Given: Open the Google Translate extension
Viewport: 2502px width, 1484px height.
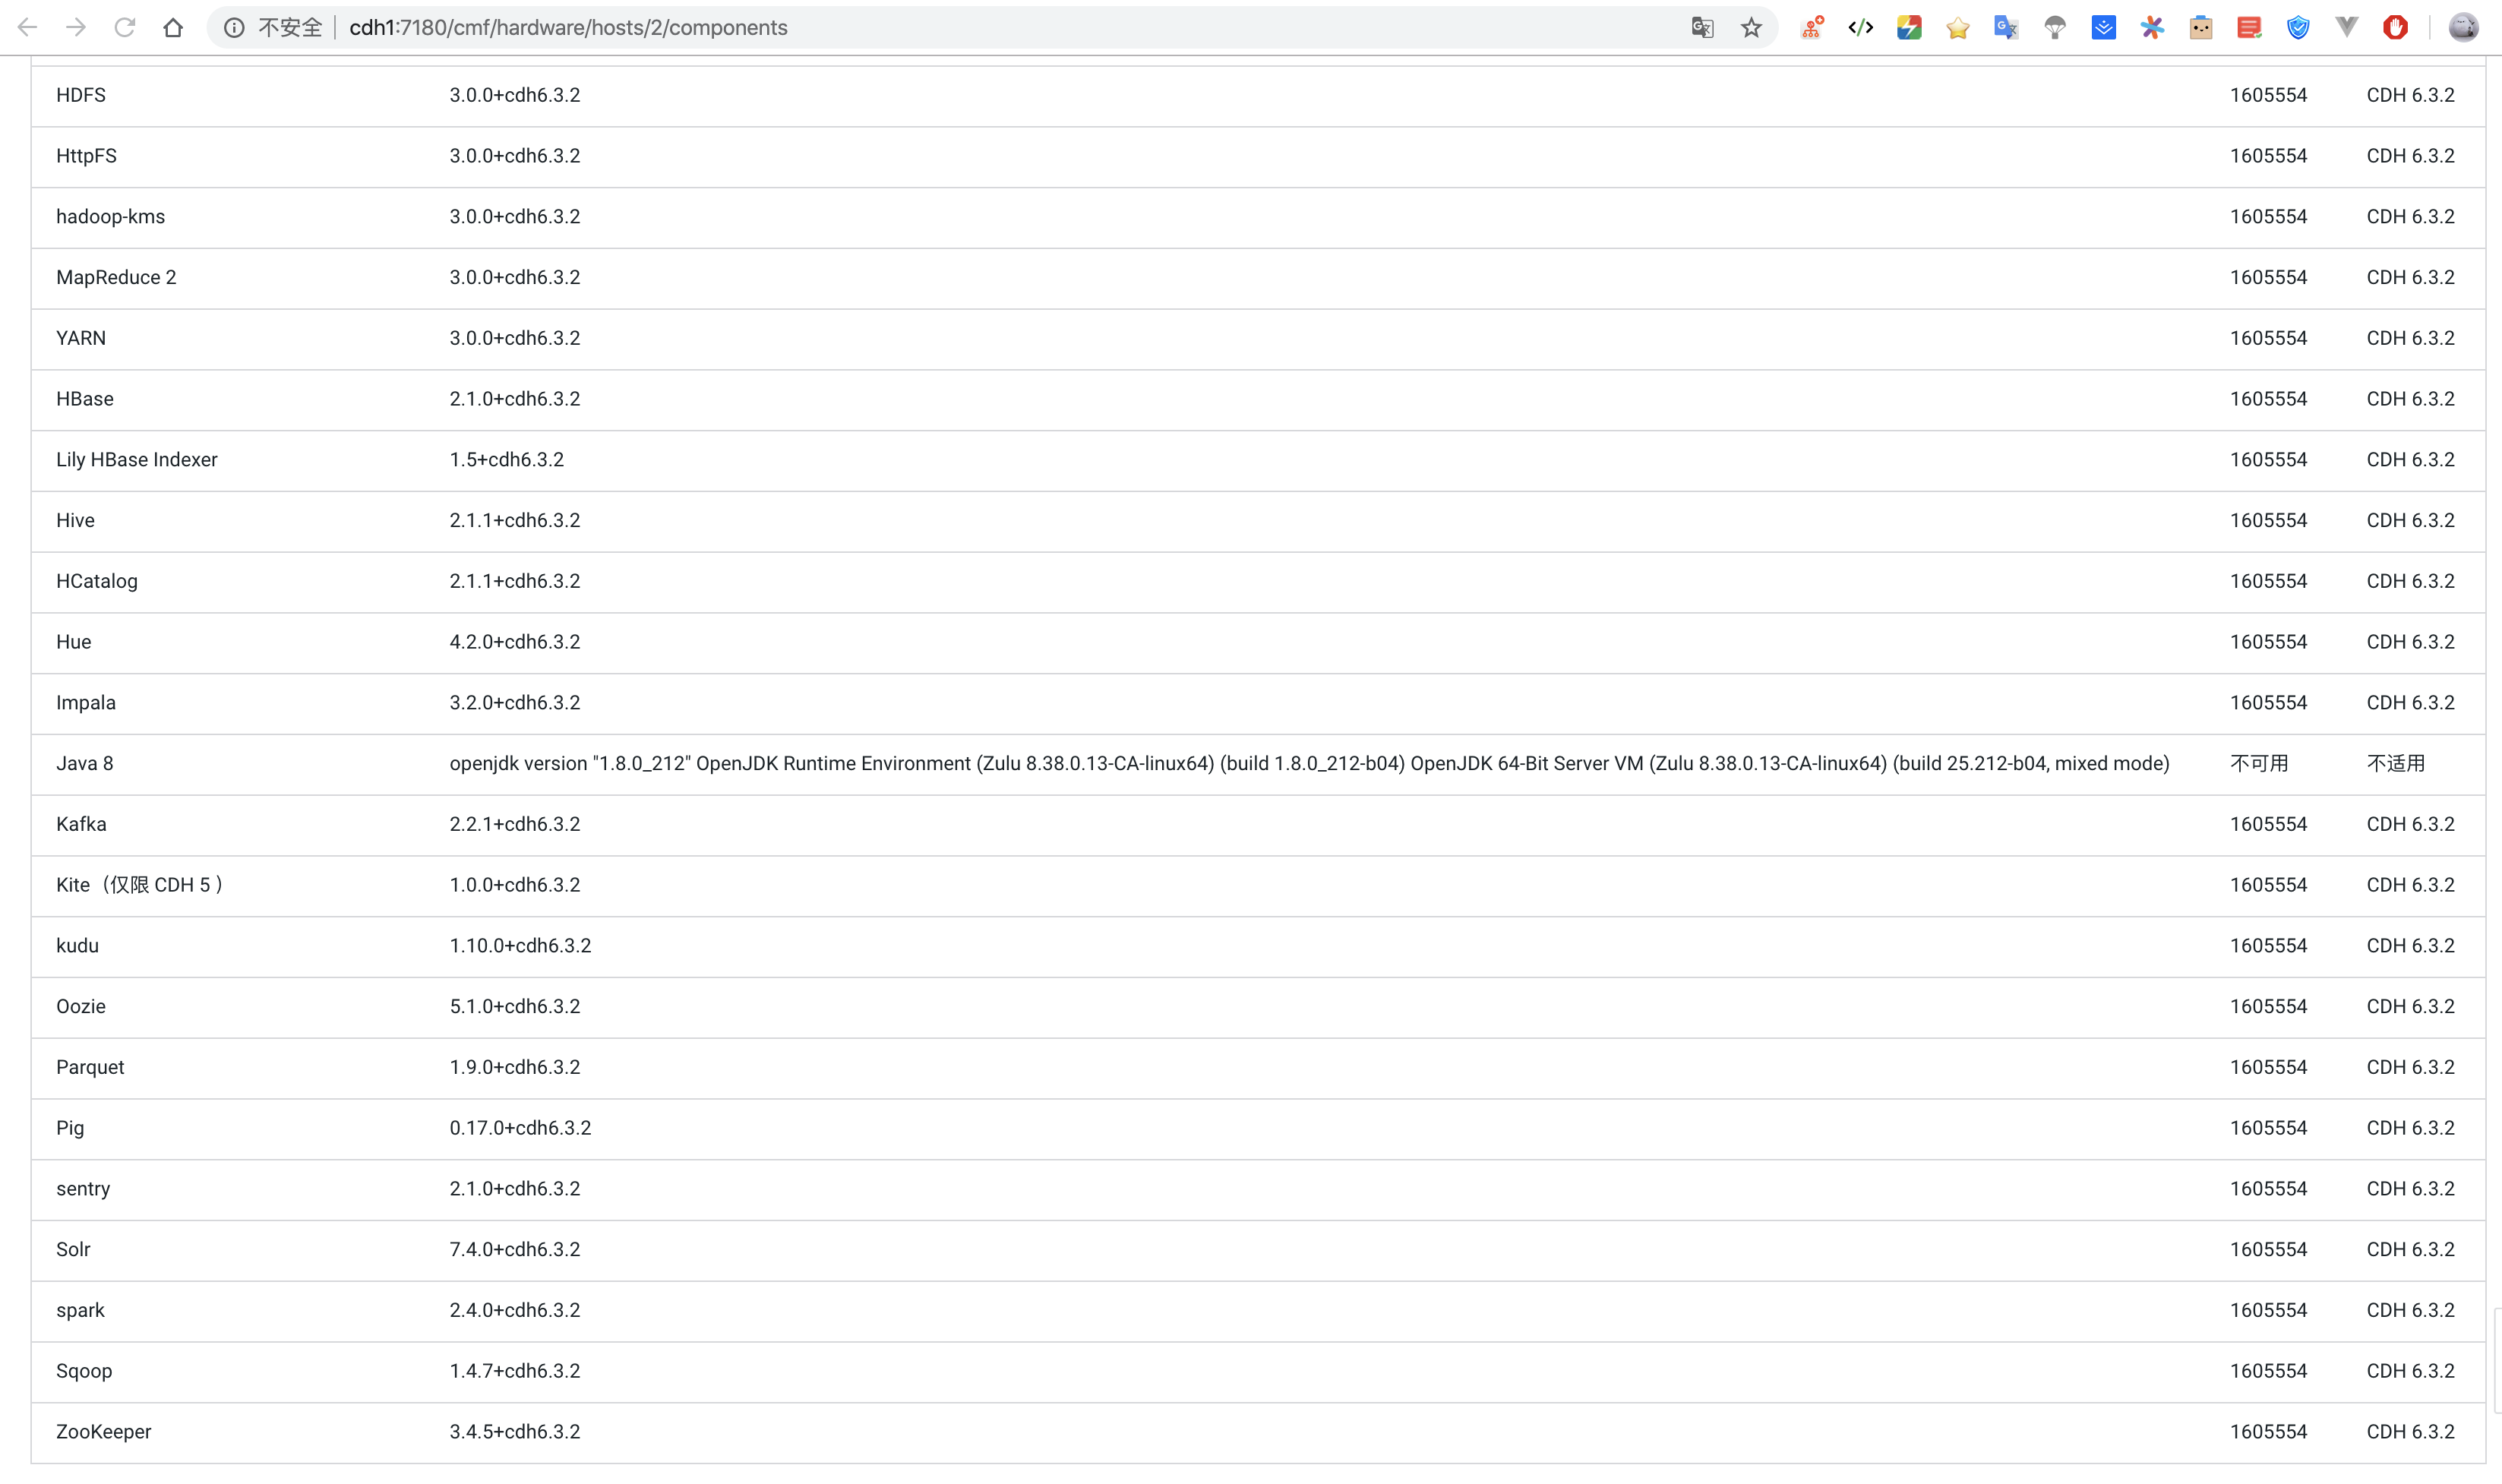Looking at the screenshot, I should click(x=2005, y=27).
